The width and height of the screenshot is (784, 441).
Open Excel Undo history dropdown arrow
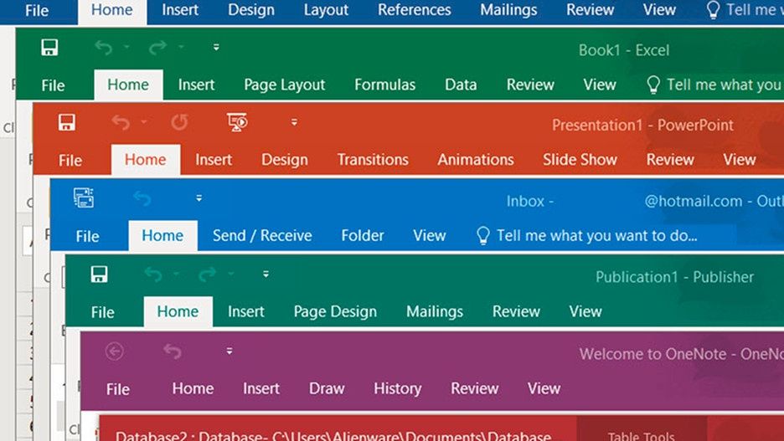126,47
